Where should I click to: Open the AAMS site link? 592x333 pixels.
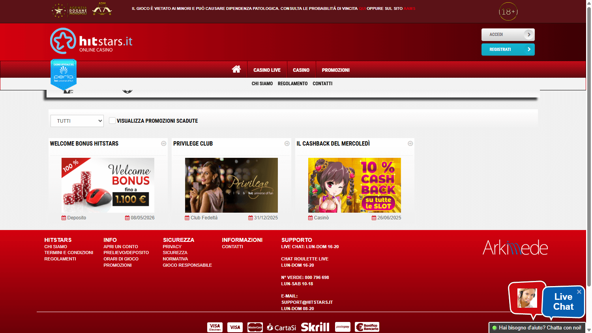click(409, 8)
